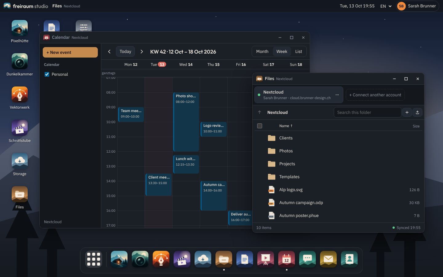Click the Search this folder field
The height and width of the screenshot is (277, 443).
pyautogui.click(x=367, y=112)
